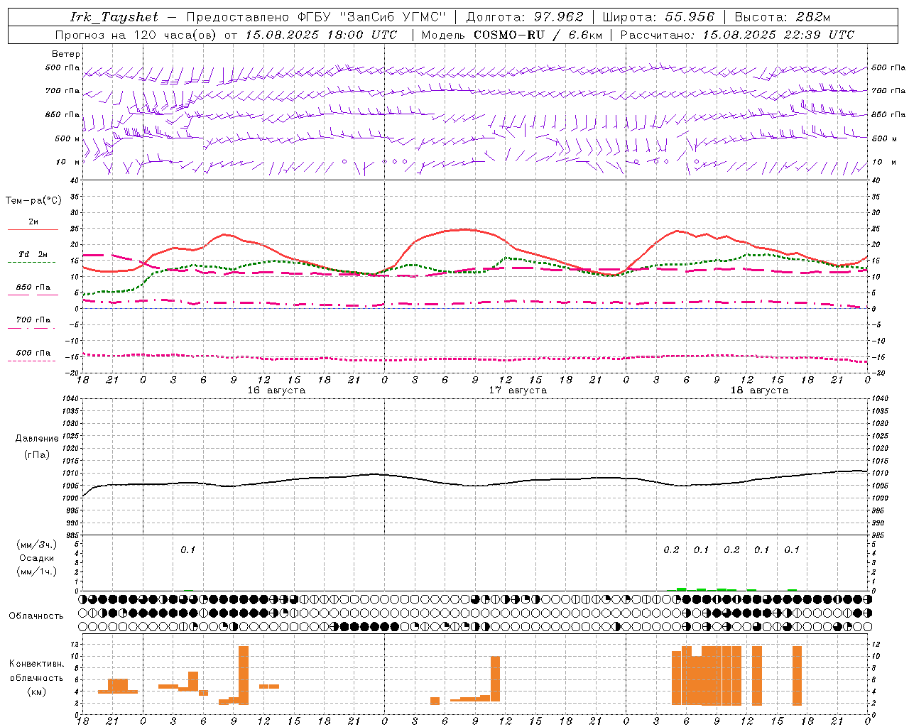
Task: Click the Td 2м legend entry
Action: [x=33, y=254]
